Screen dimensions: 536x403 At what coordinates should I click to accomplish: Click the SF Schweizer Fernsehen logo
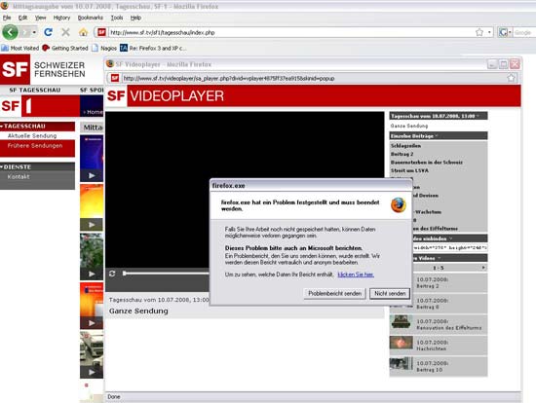tap(43, 69)
